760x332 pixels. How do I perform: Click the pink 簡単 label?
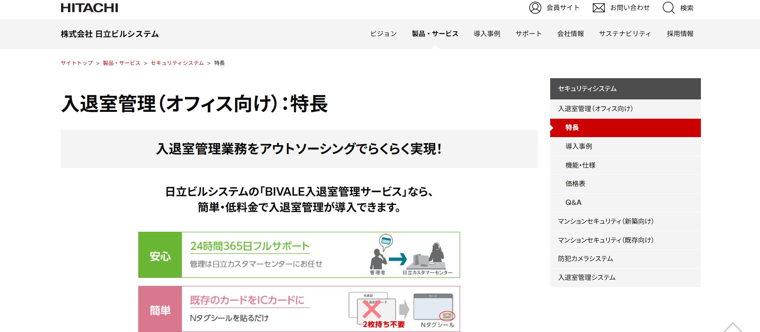click(160, 309)
